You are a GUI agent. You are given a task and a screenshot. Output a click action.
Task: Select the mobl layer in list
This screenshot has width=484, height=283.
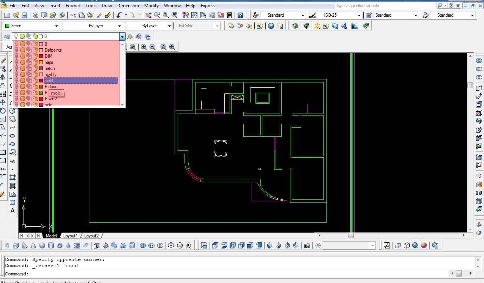click(x=49, y=81)
